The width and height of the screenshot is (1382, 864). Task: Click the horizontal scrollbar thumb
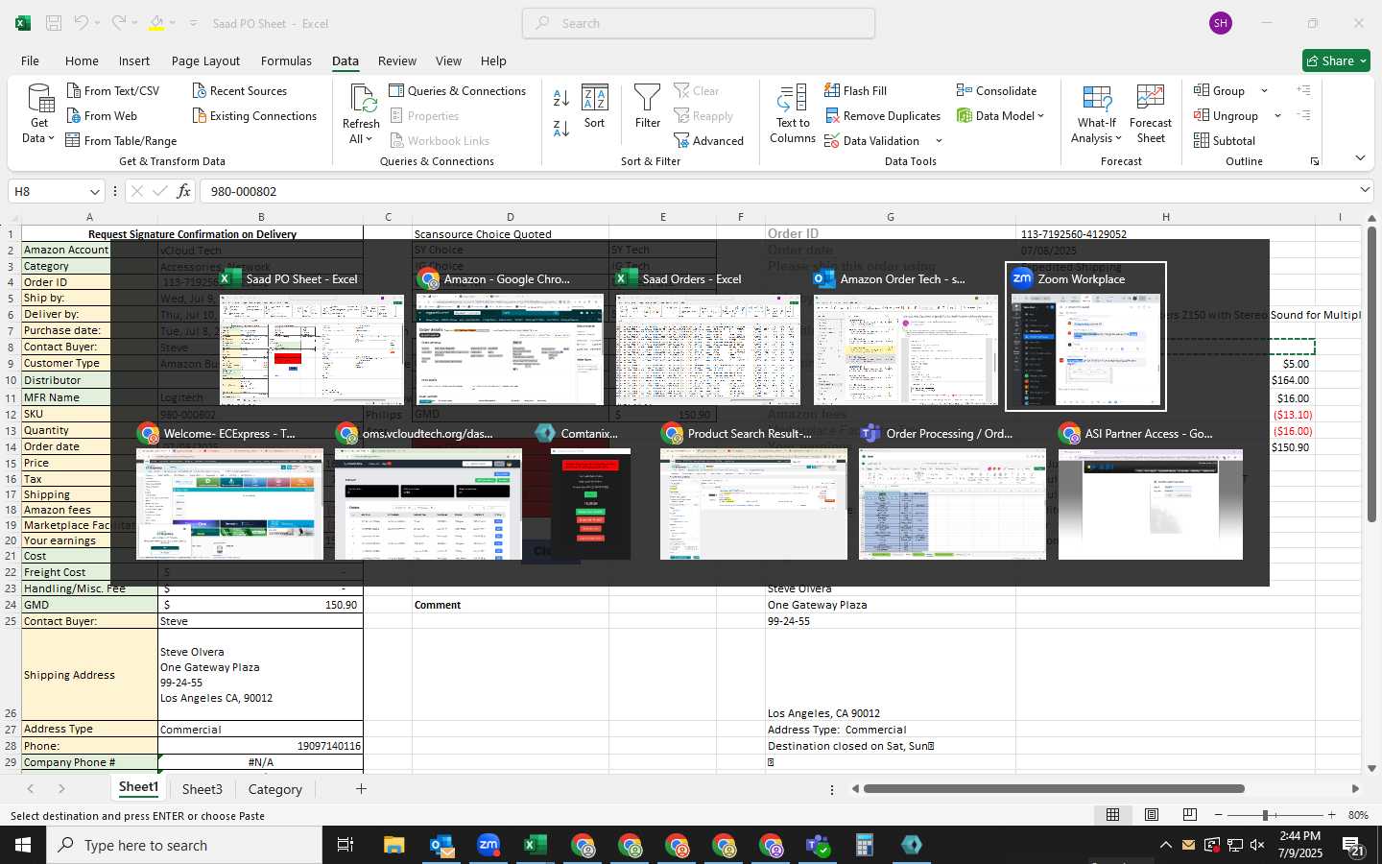tap(1054, 789)
